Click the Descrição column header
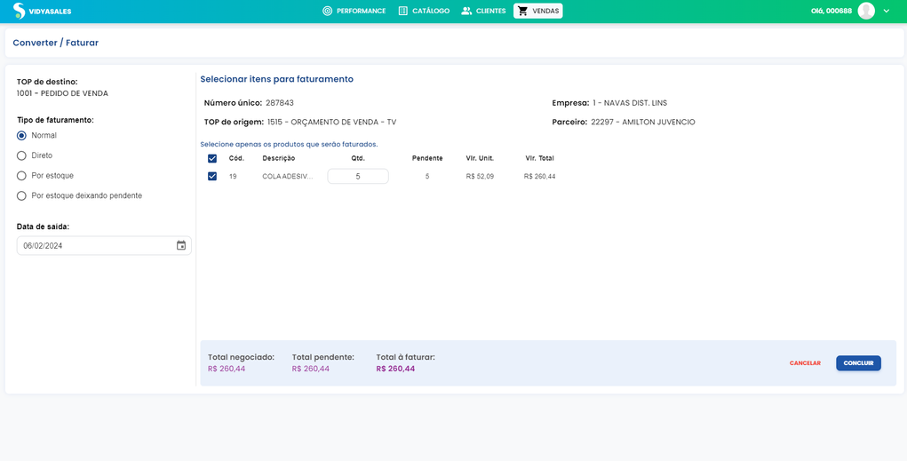 [279, 158]
